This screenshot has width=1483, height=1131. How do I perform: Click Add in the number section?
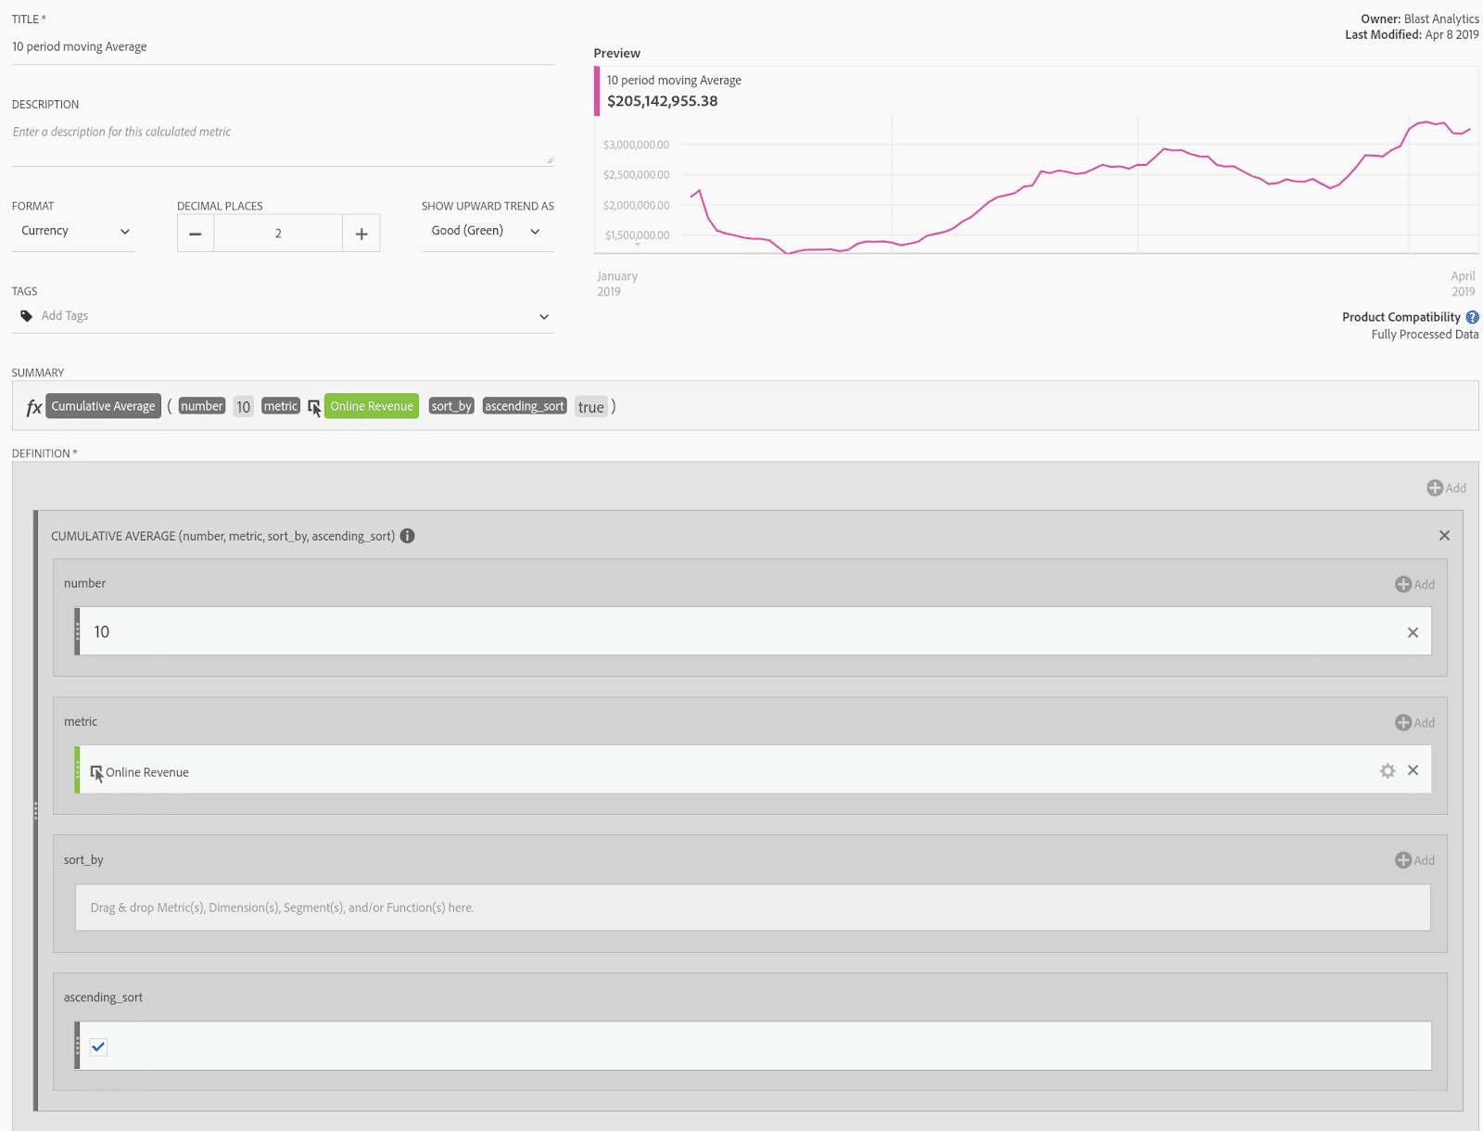pos(1414,584)
